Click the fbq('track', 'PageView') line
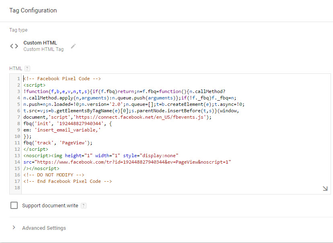 pyautogui.click(x=58, y=143)
